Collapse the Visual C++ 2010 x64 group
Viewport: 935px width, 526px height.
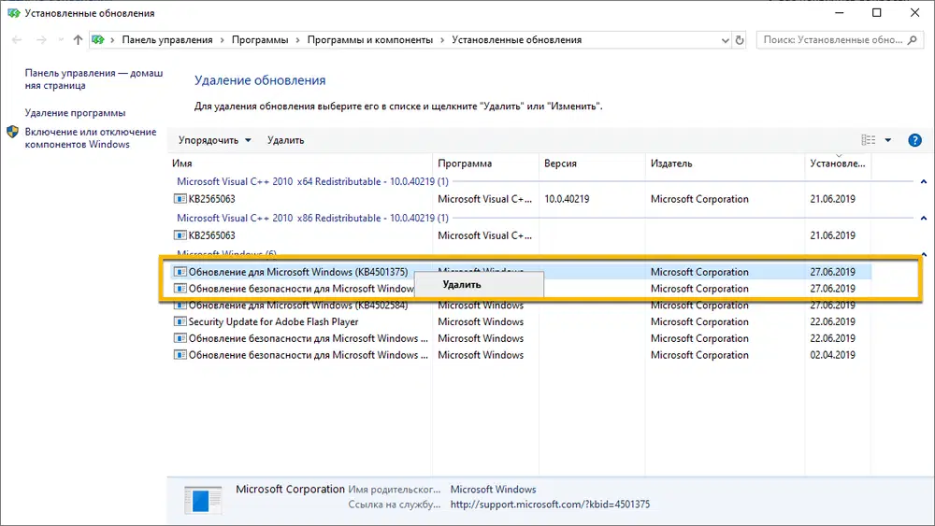924,181
